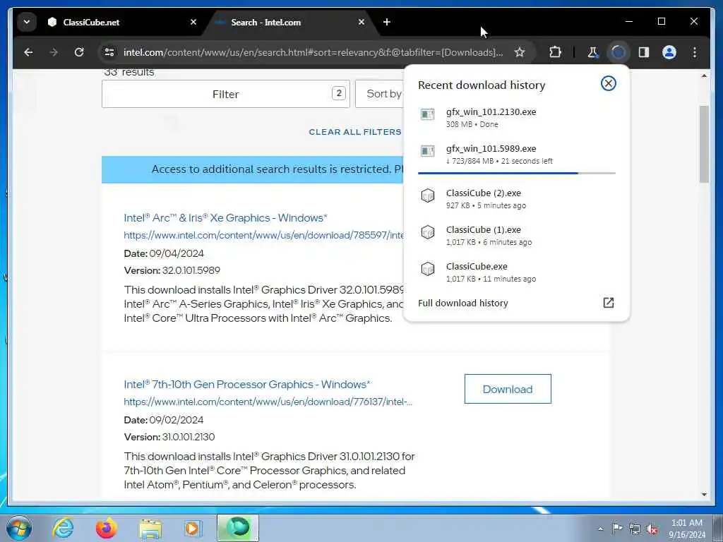Launch Internet Explorer from taskbar
723x542 pixels.
63,528
